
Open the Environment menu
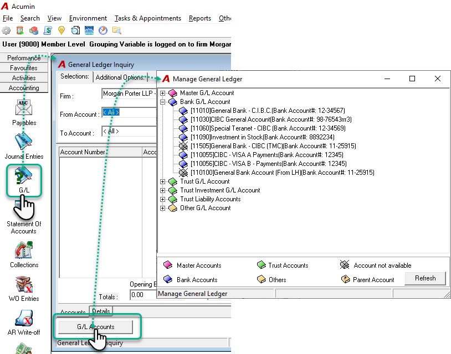(88, 18)
